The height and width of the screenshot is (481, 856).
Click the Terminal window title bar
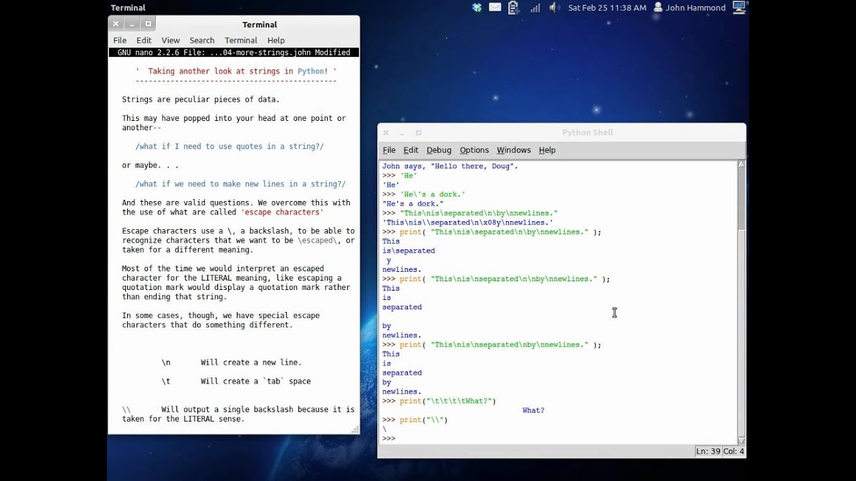tap(259, 25)
